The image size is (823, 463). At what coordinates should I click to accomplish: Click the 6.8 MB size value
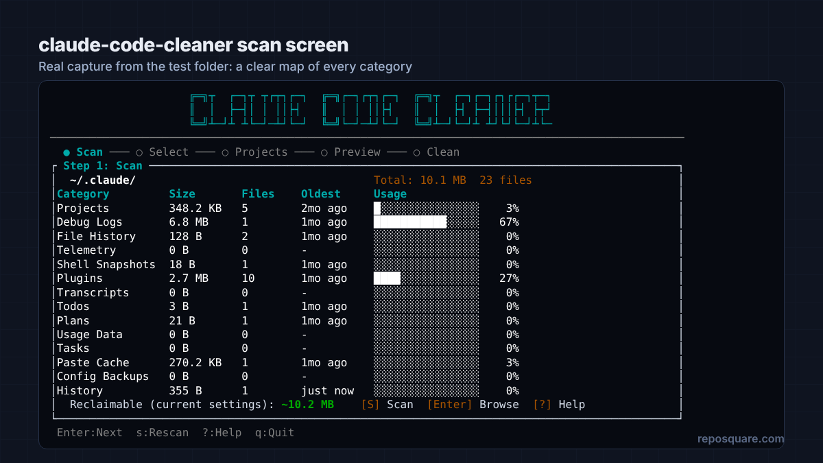[189, 222]
